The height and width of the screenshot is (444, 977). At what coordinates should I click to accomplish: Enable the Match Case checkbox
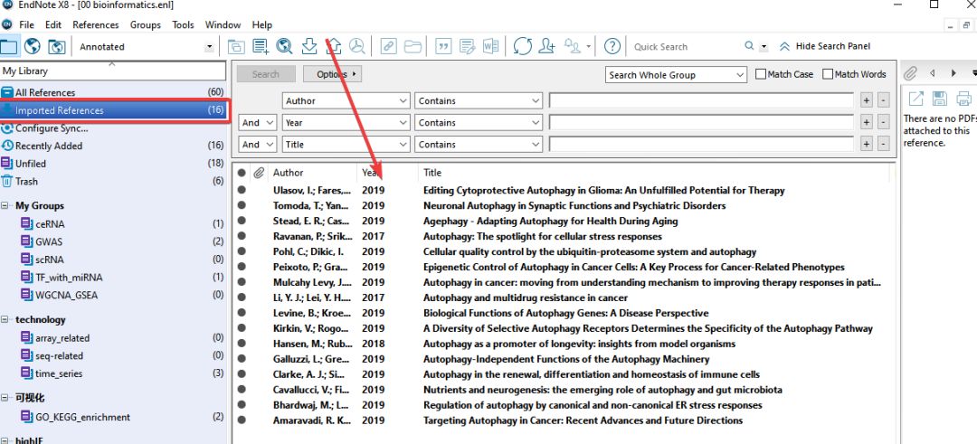(x=760, y=74)
